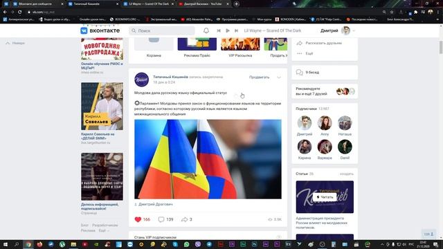Share the post with arrow icon
The height and width of the screenshot is (249, 443).
coord(185,219)
